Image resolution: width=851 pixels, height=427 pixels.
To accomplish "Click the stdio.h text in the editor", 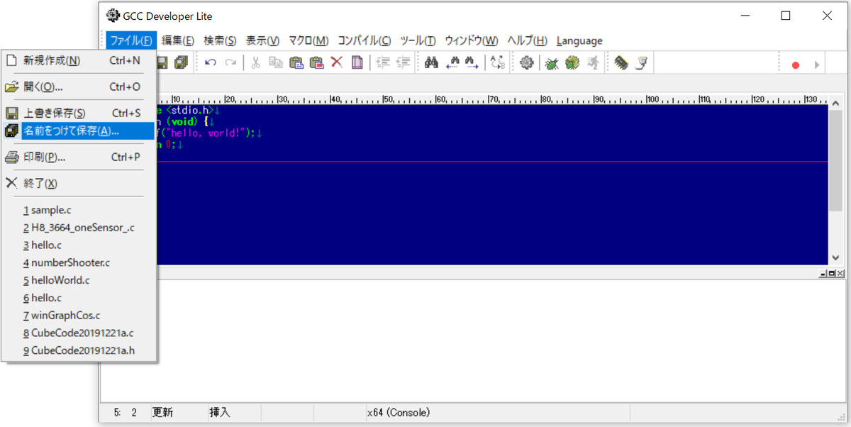I will 191,110.
